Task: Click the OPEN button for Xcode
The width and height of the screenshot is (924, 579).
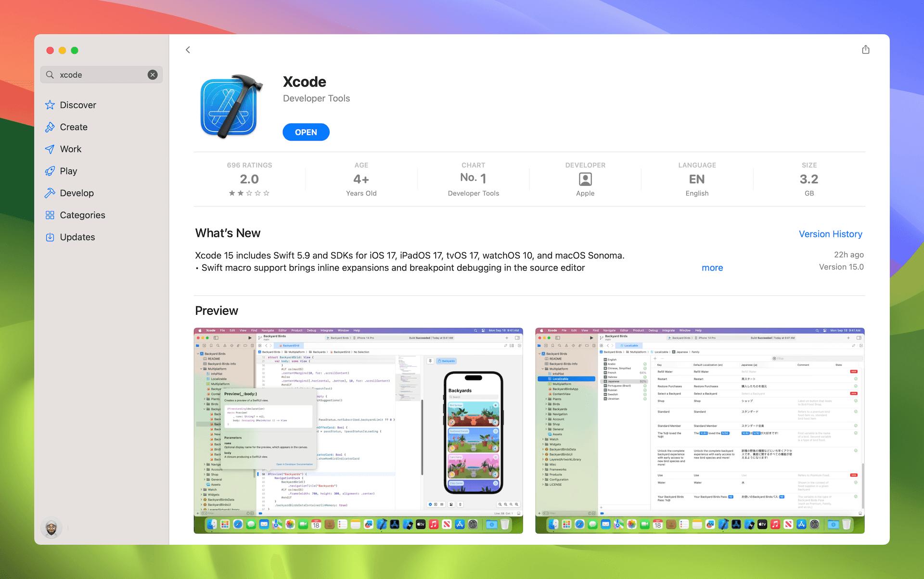Action: point(305,131)
